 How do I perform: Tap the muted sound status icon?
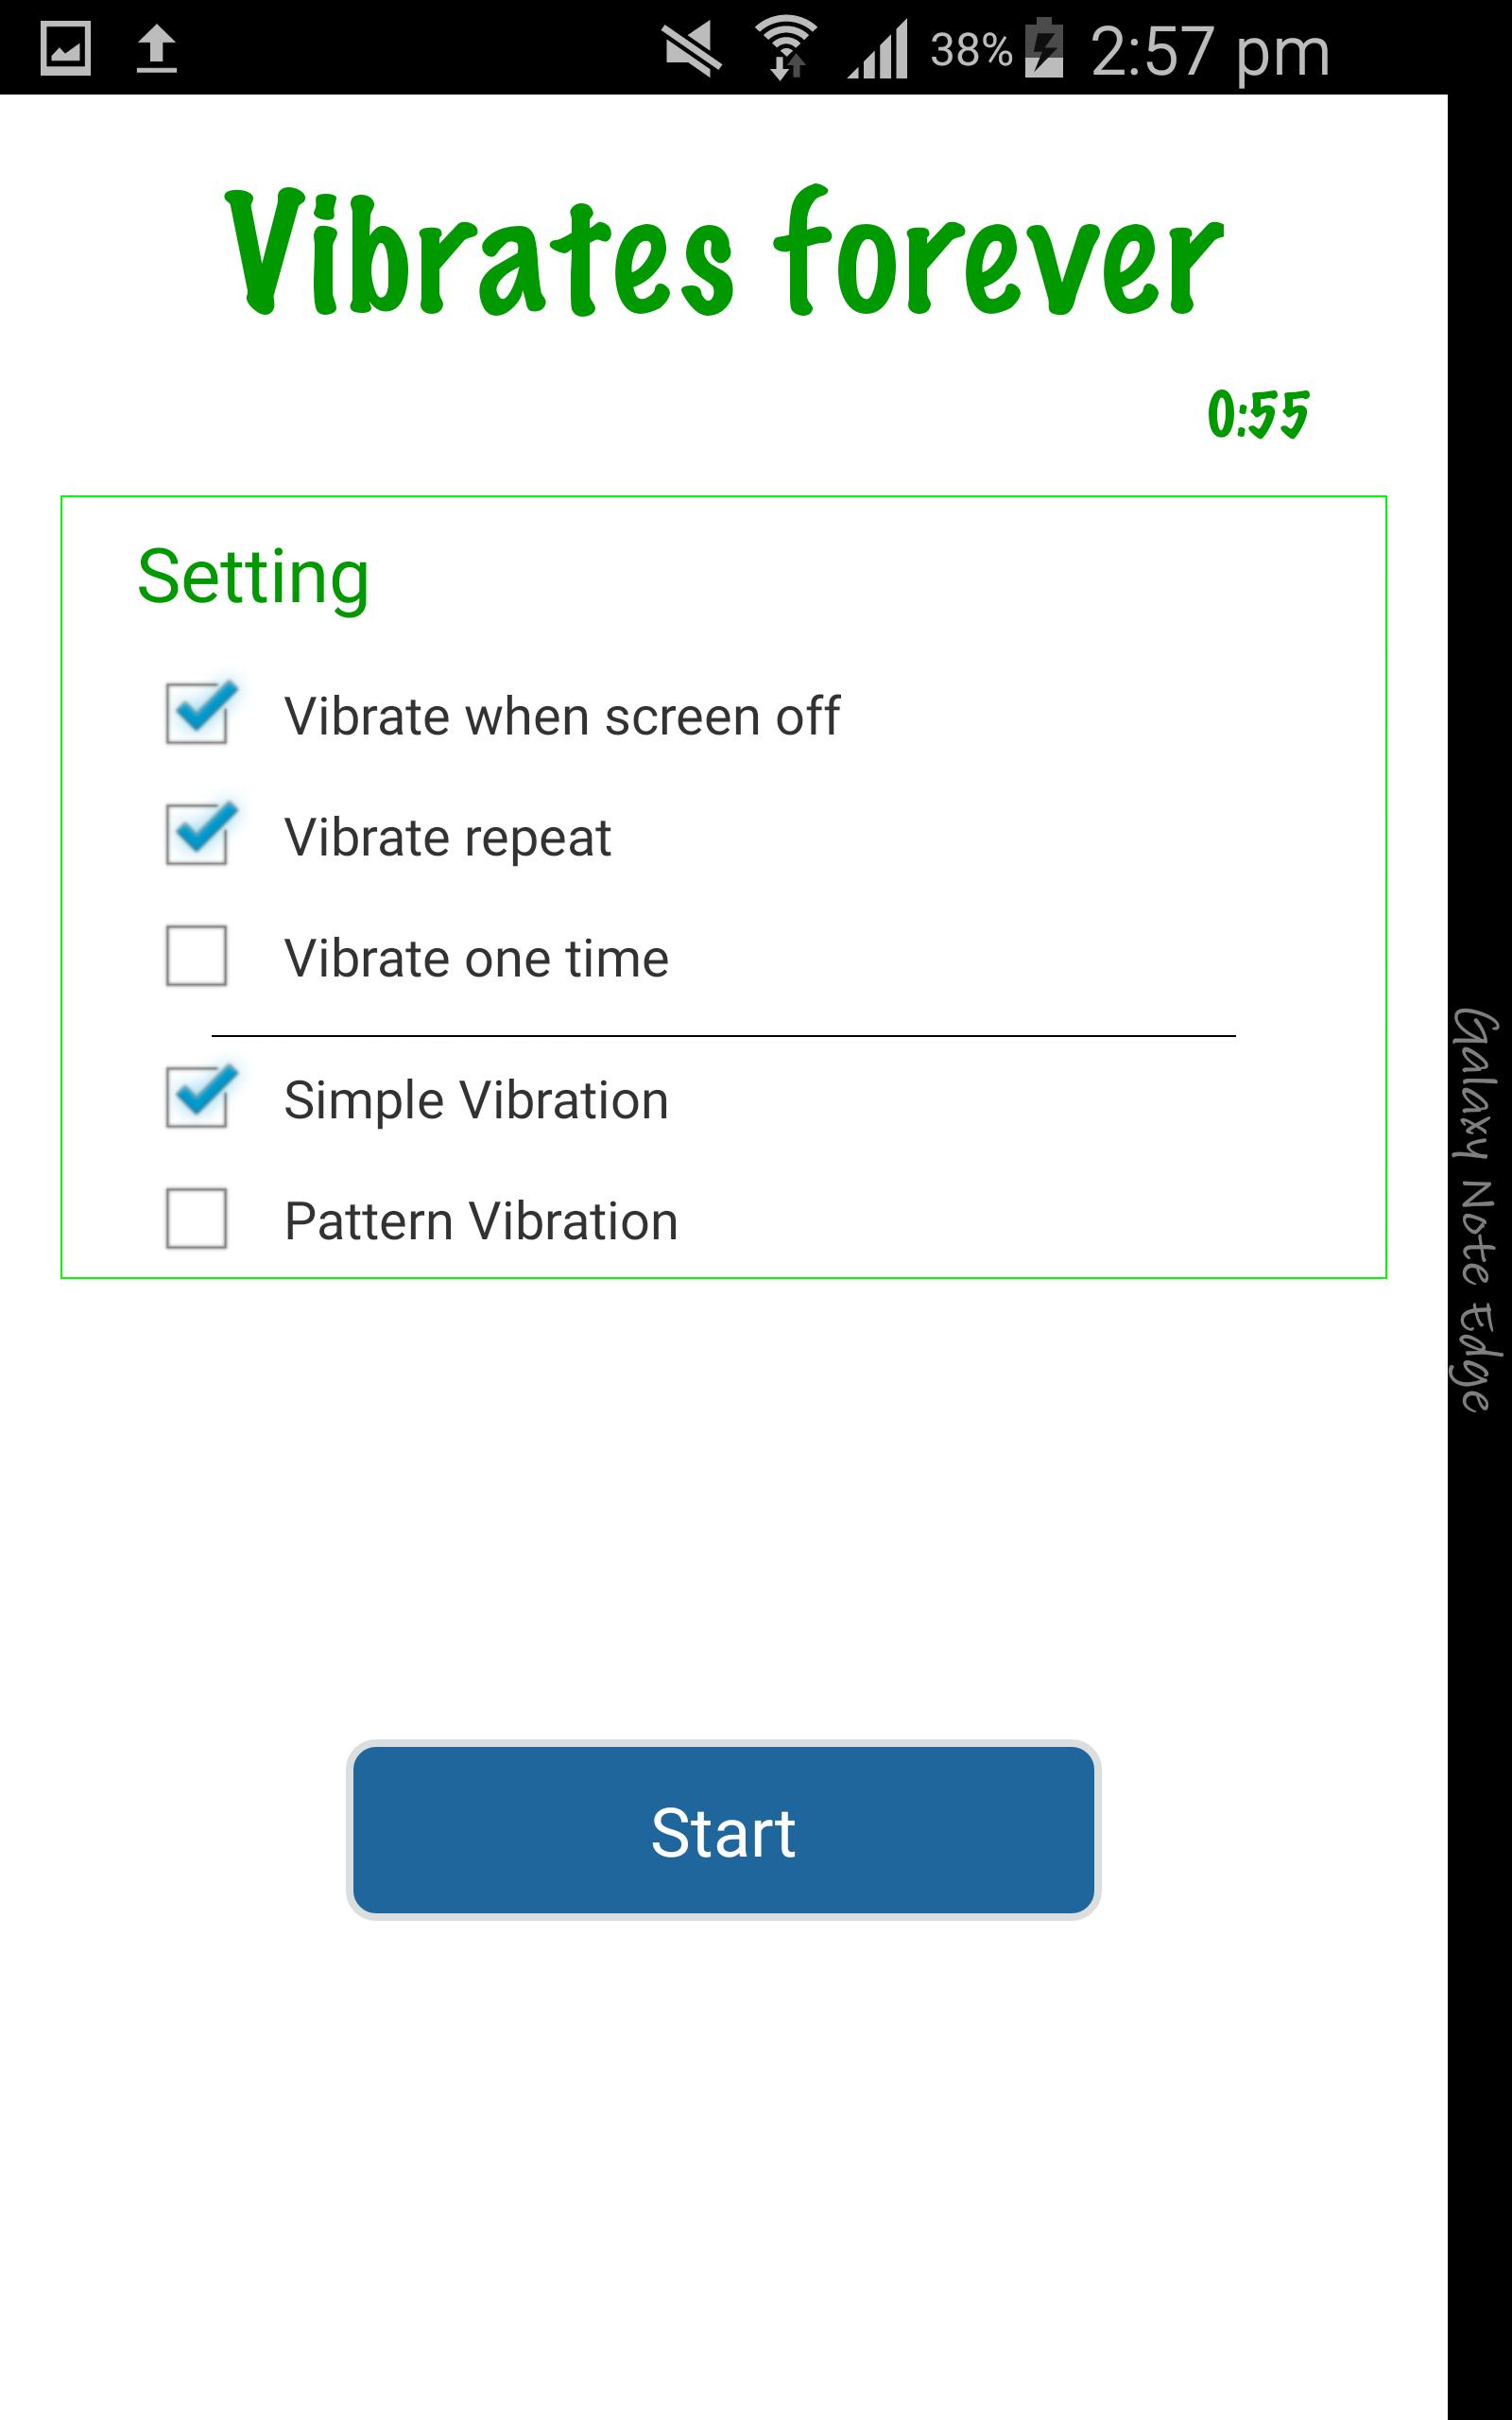(x=692, y=49)
